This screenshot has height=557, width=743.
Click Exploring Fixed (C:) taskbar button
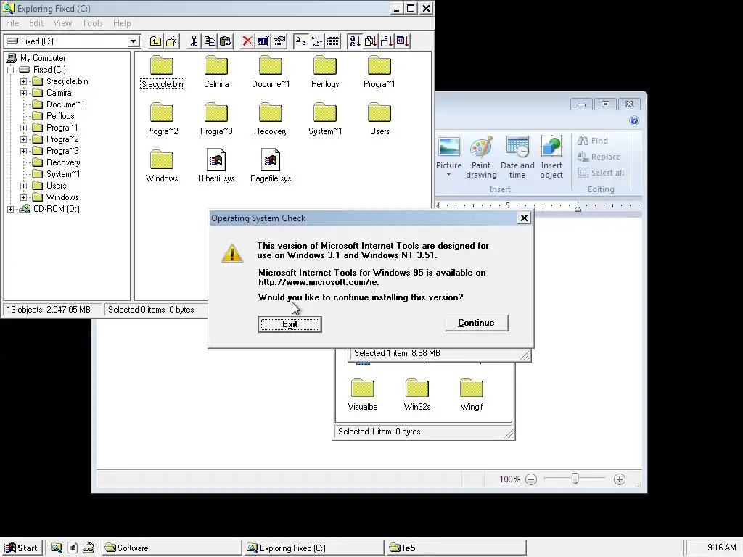point(313,548)
